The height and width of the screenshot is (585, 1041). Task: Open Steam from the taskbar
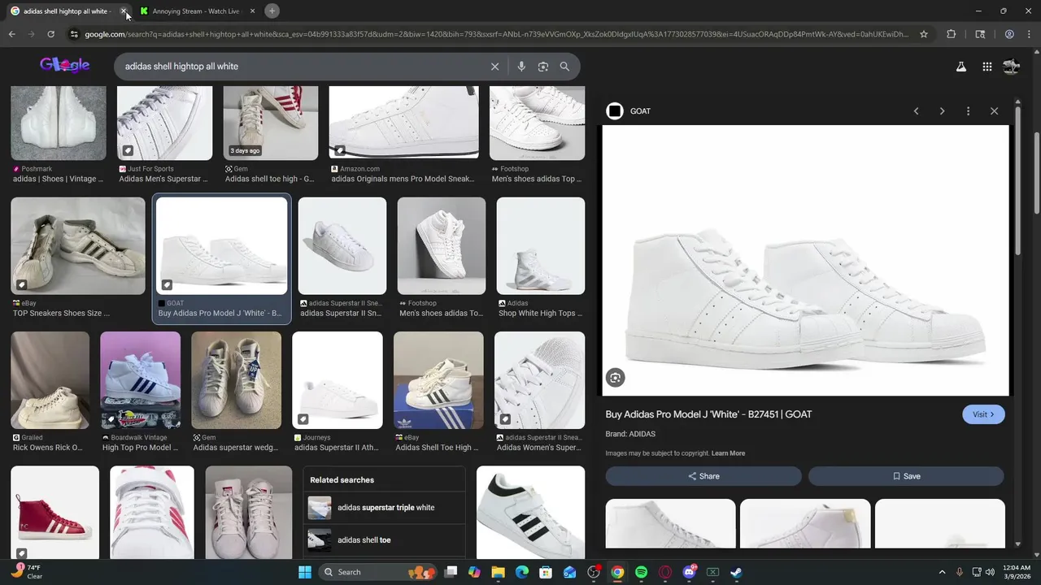tap(736, 572)
